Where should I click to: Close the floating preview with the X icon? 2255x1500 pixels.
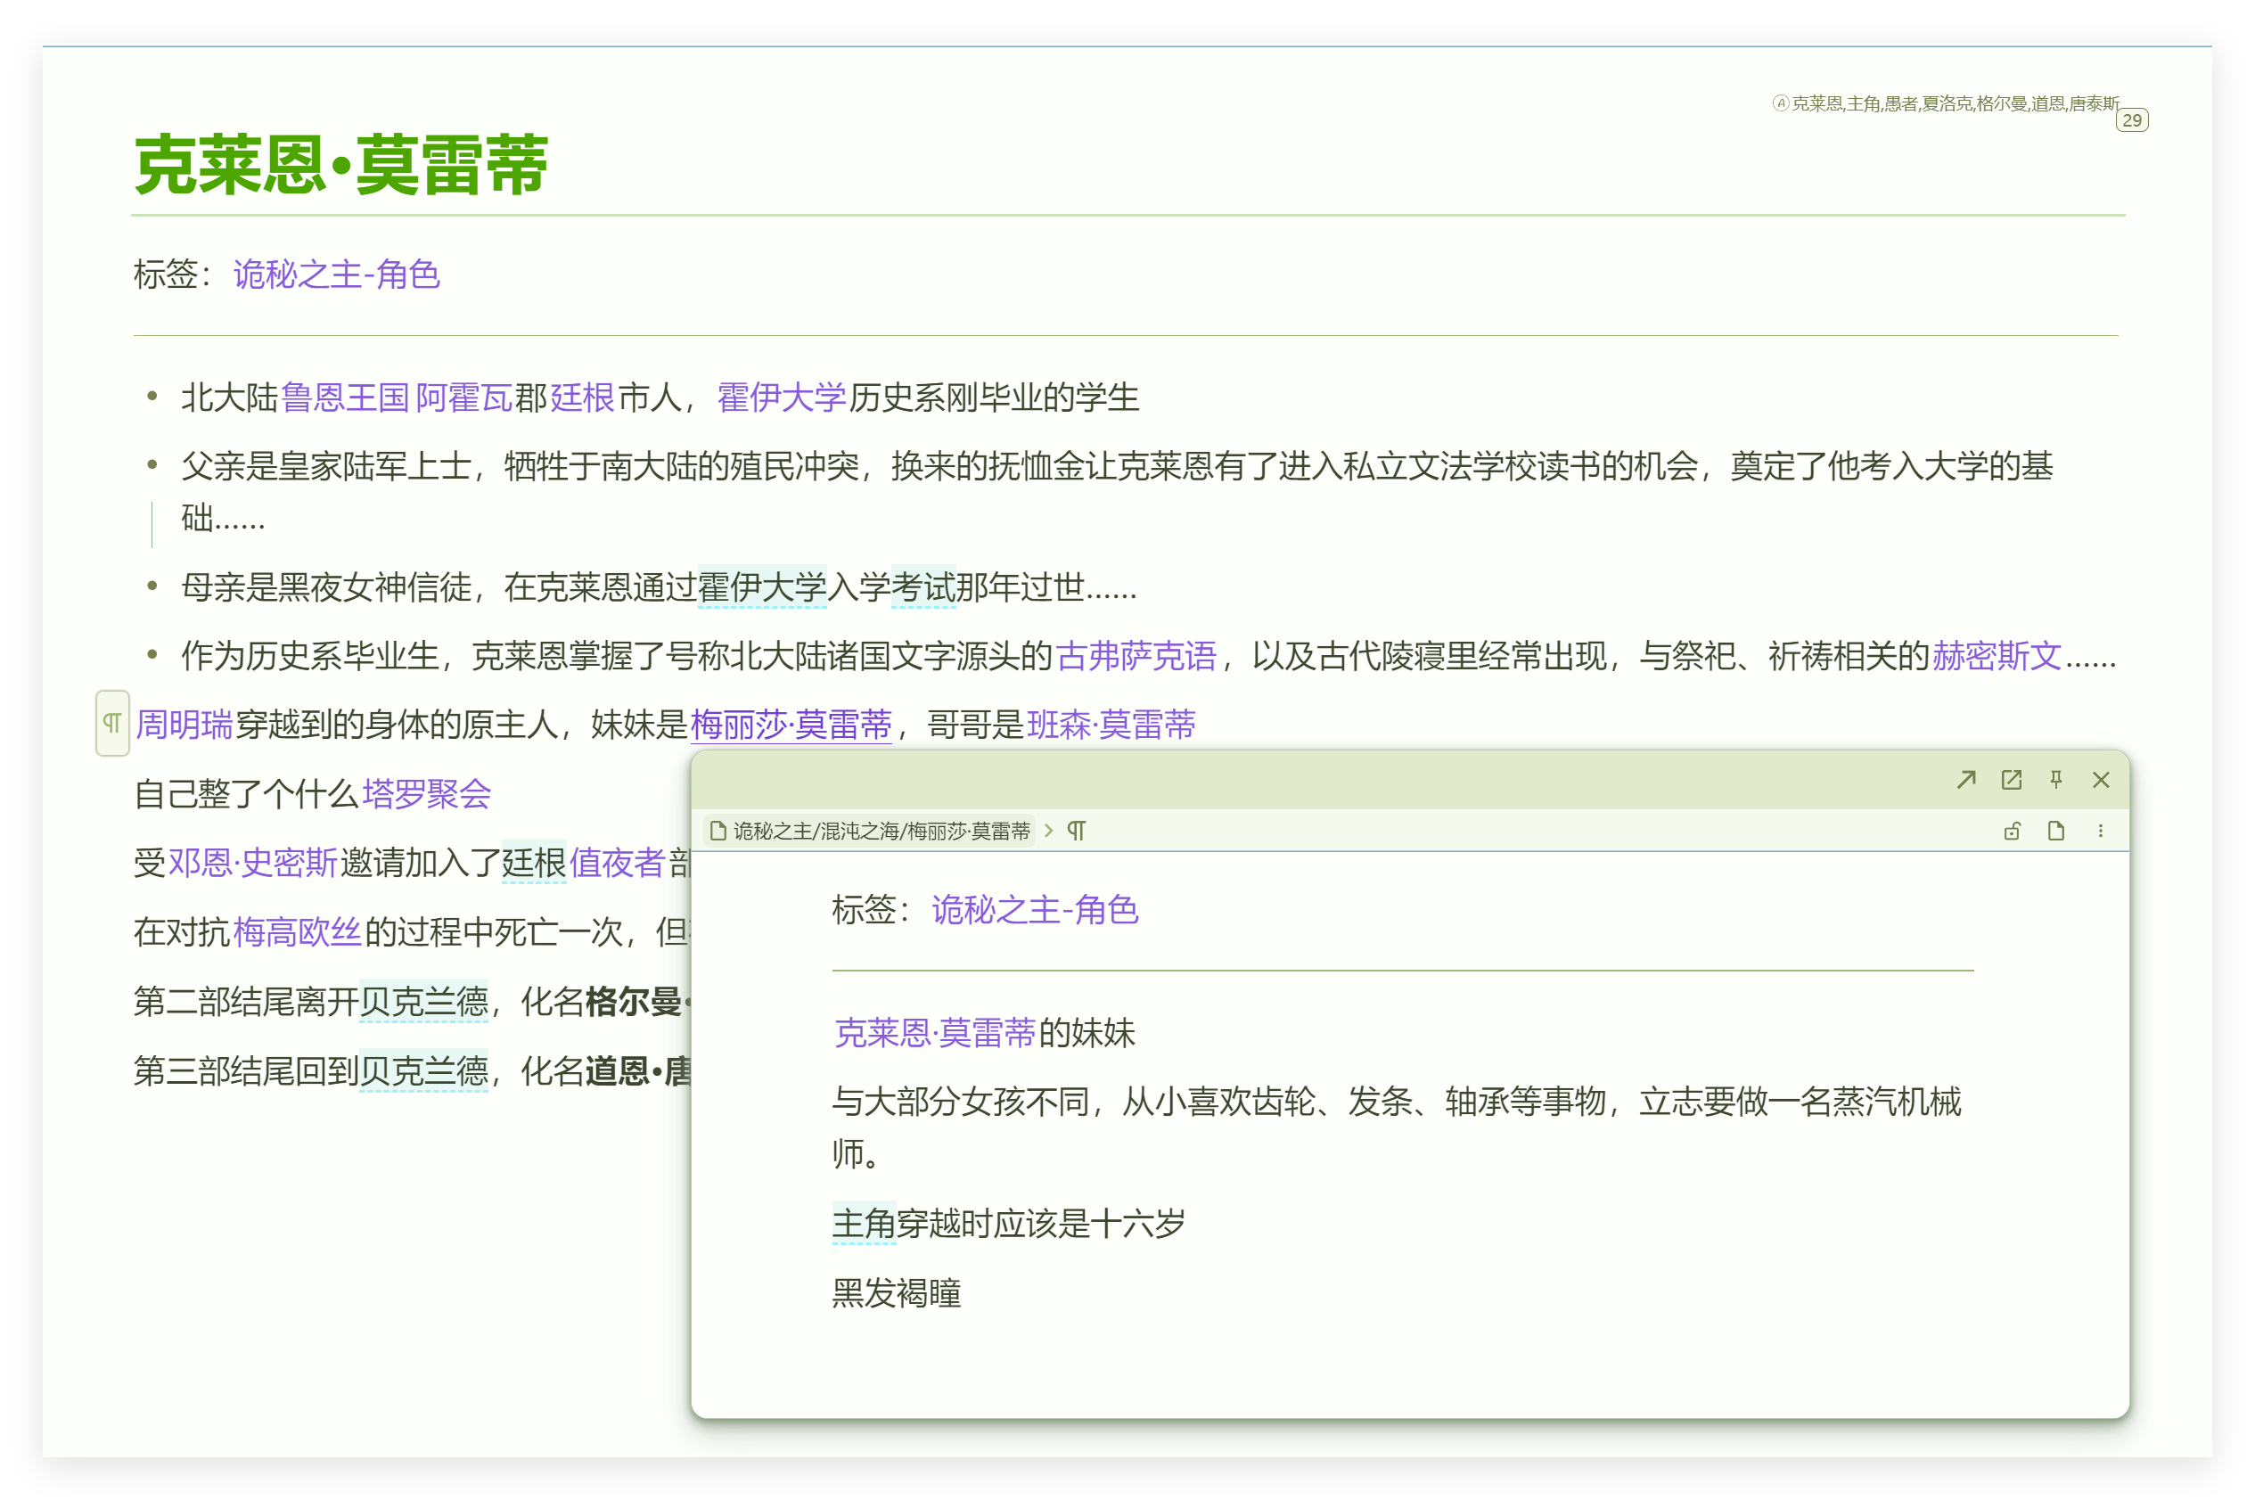coord(2101,780)
